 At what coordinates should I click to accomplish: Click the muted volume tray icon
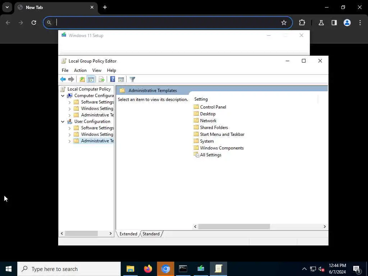321,269
